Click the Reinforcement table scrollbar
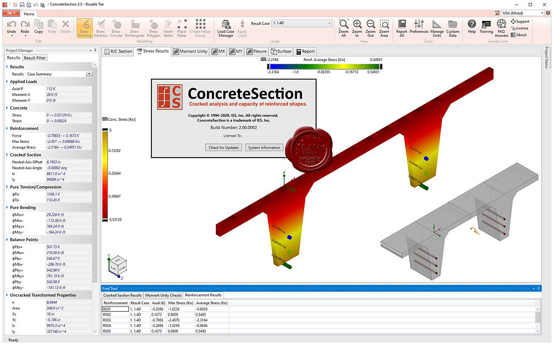 click(538, 320)
